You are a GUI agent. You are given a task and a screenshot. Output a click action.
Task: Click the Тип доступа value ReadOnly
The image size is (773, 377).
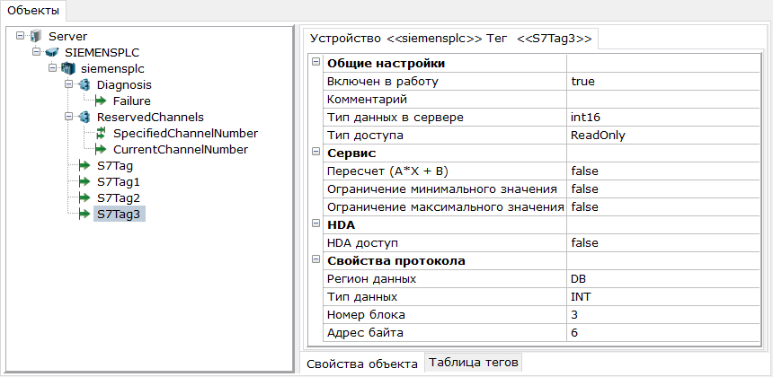(662, 136)
